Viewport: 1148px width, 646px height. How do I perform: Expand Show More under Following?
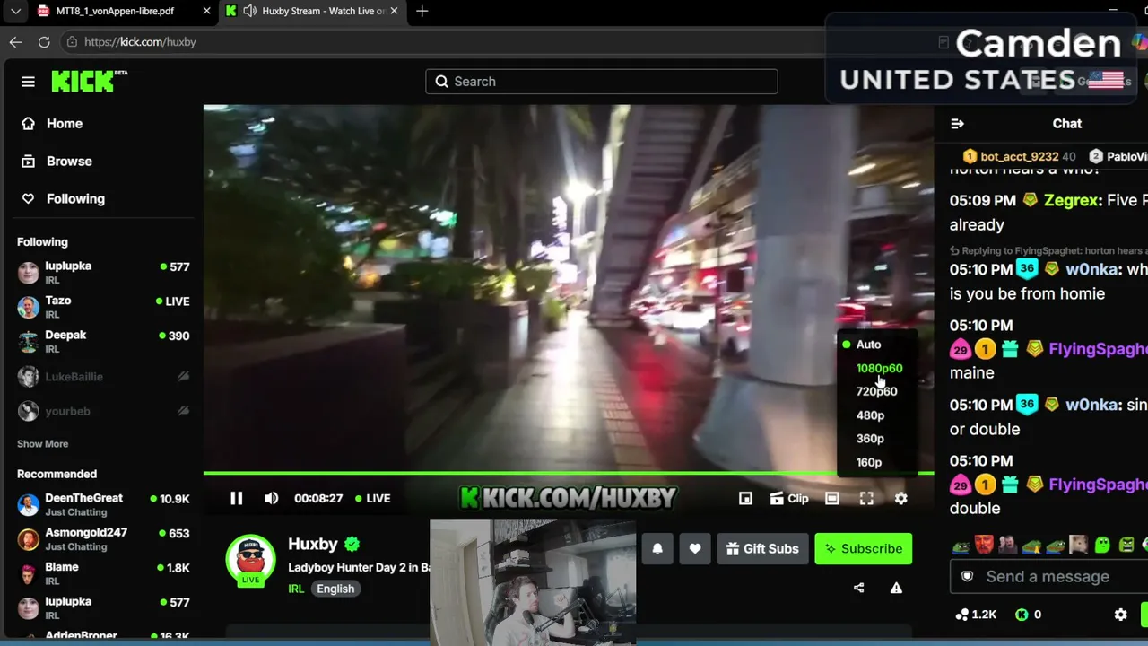[x=42, y=444]
